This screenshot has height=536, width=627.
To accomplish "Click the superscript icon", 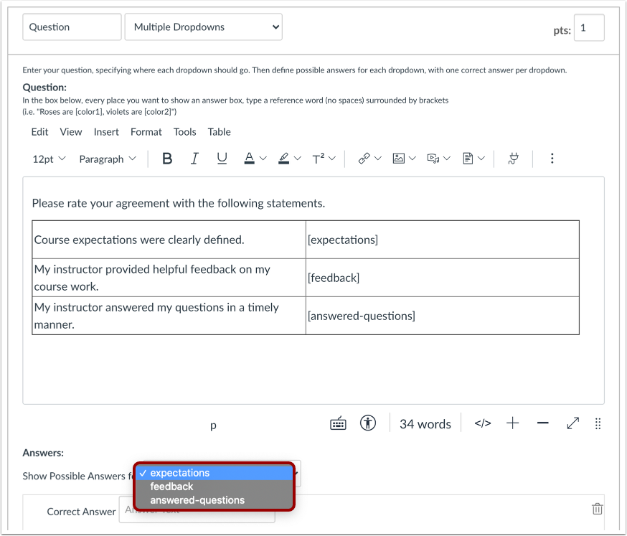I will click(x=319, y=159).
